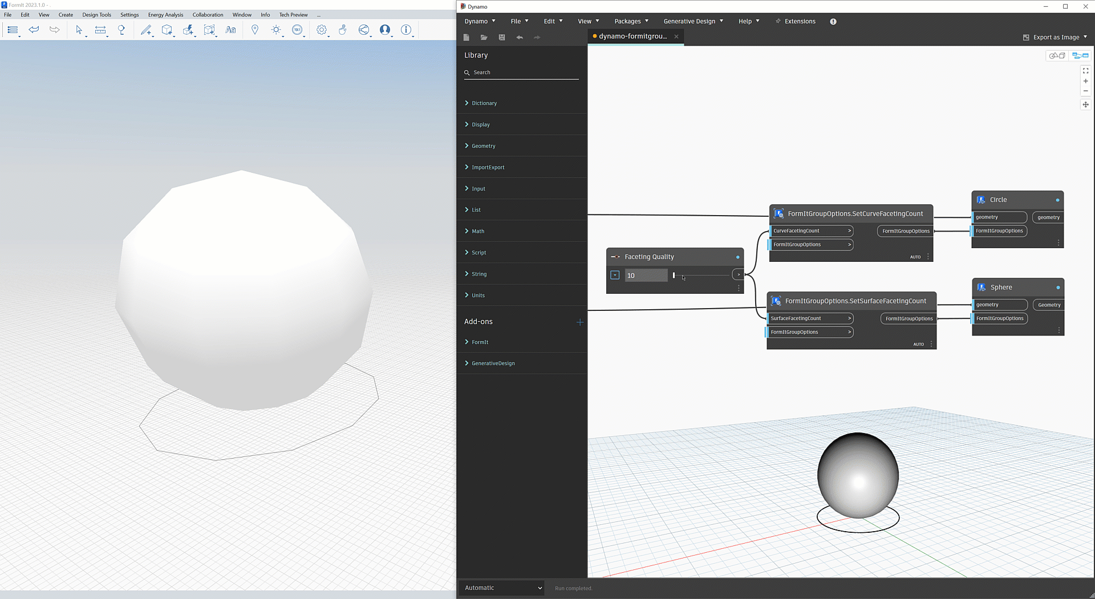Click the FormIt group box tool icon

pyautogui.click(x=209, y=30)
